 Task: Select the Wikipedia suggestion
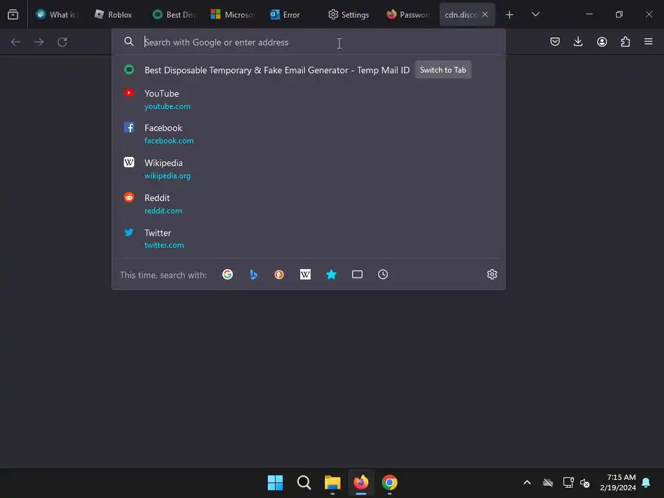308,169
